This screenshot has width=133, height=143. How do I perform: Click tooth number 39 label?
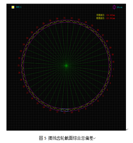click(110, 48)
